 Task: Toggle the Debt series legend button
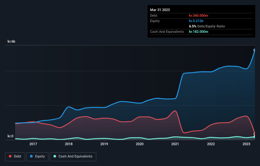pyautogui.click(x=15, y=157)
